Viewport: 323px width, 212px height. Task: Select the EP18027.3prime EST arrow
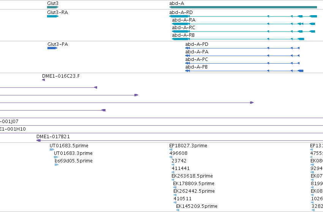171,150
